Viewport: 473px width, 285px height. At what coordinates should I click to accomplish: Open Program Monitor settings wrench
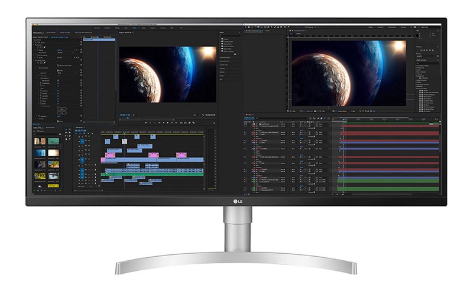click(203, 115)
